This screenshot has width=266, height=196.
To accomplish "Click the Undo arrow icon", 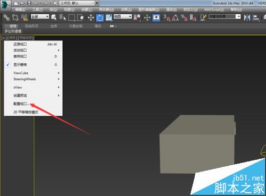I will tap(36, 3).
